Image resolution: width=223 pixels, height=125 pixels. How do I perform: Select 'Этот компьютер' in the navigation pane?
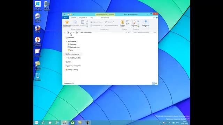[x=74, y=54]
